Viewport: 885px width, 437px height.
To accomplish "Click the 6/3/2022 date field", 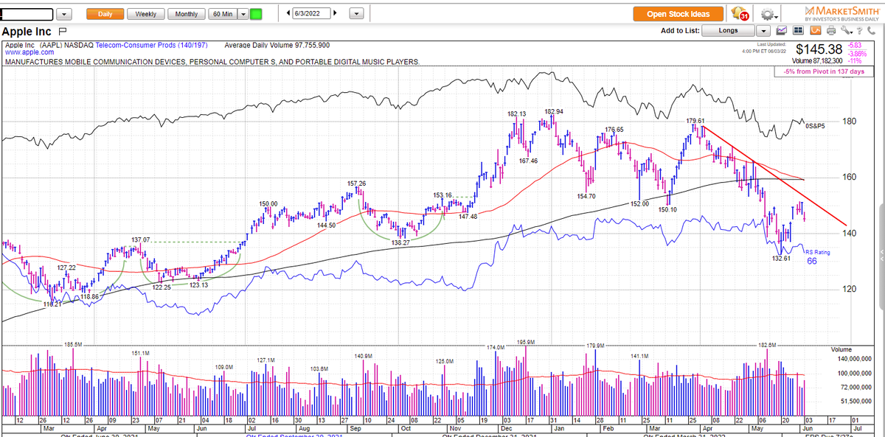I will [311, 14].
